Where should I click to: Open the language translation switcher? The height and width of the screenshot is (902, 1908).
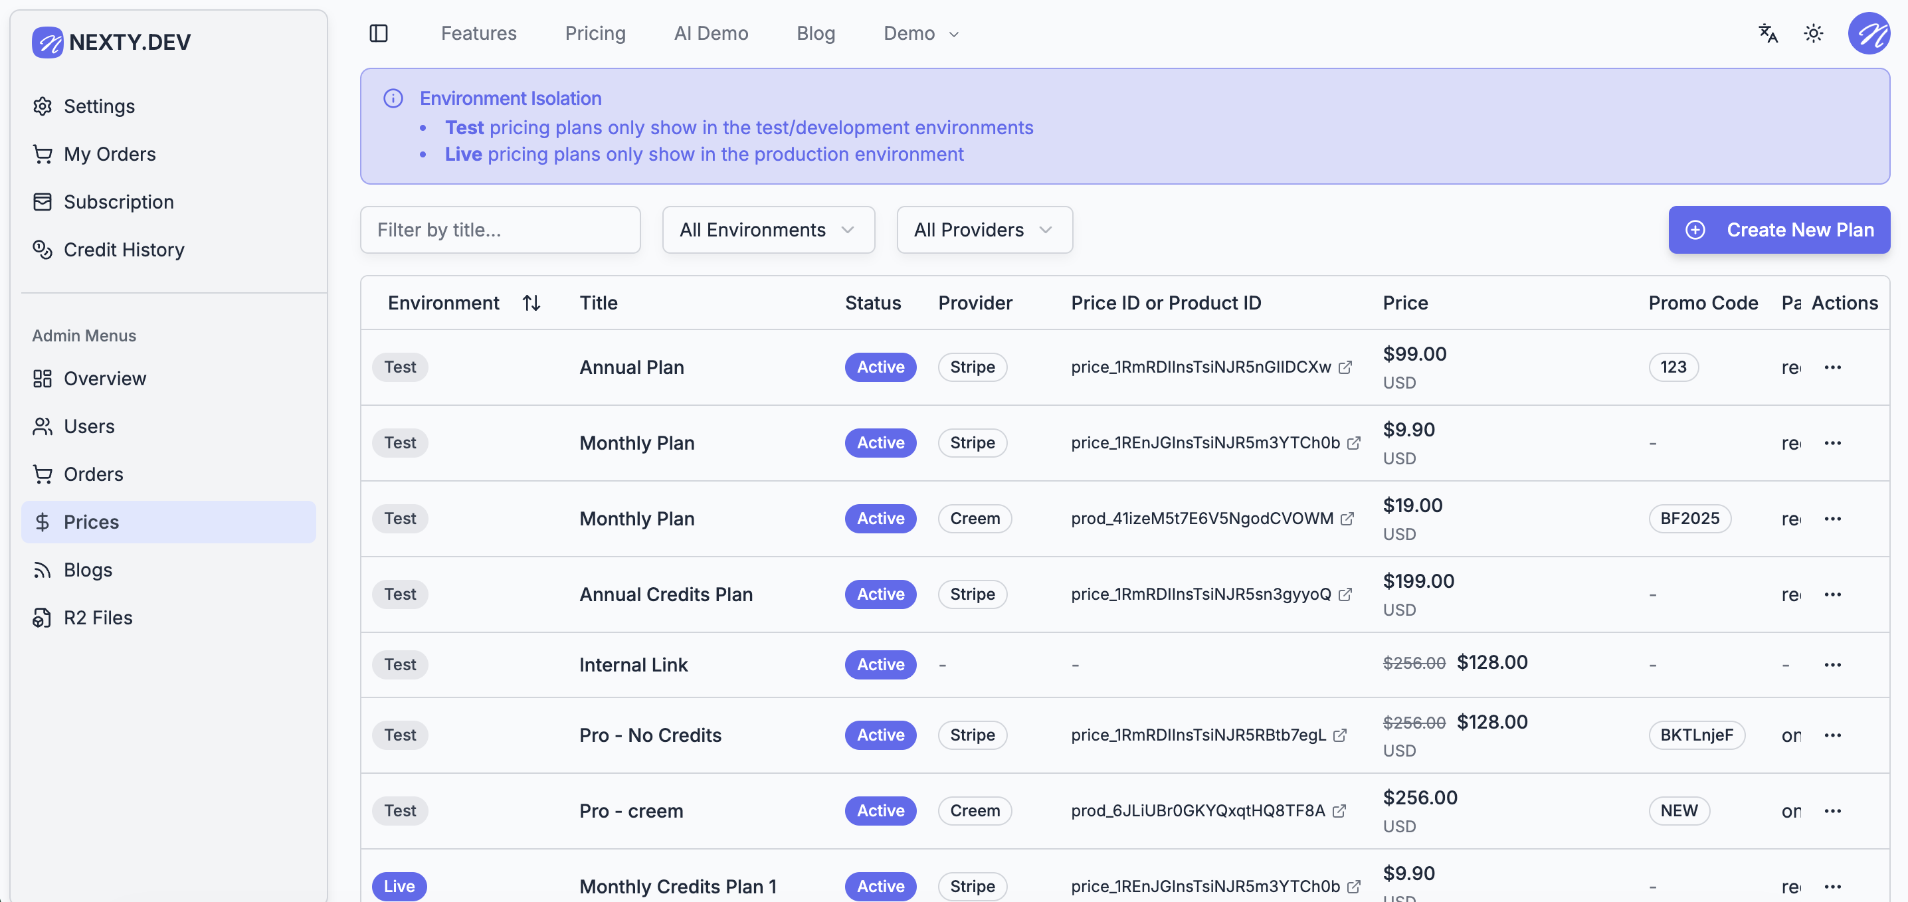(x=1768, y=33)
